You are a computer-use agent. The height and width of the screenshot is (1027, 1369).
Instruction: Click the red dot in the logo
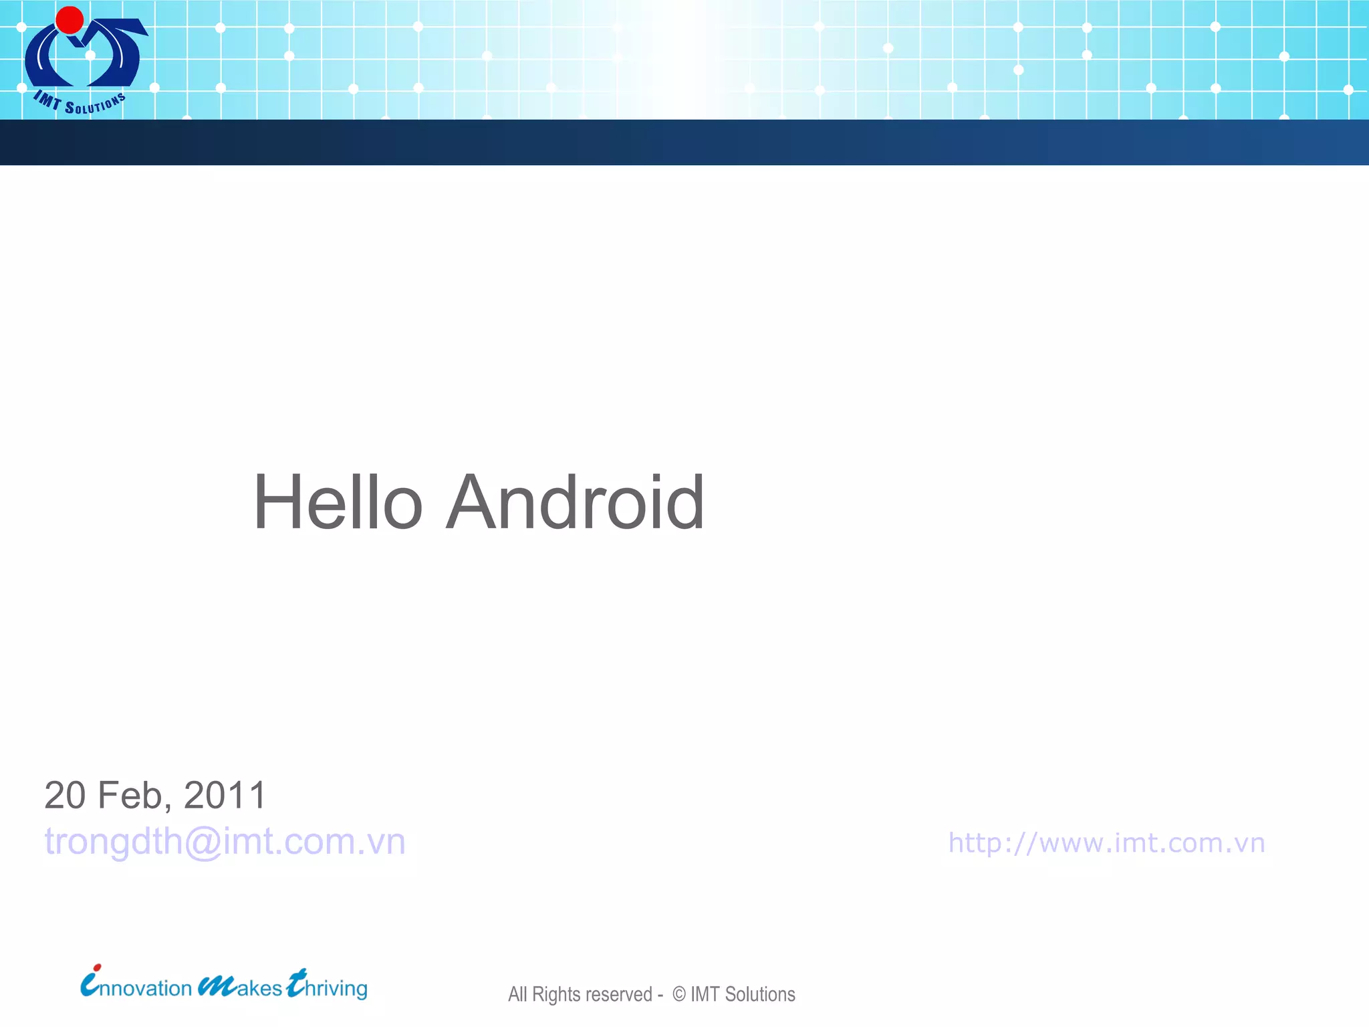(x=70, y=19)
